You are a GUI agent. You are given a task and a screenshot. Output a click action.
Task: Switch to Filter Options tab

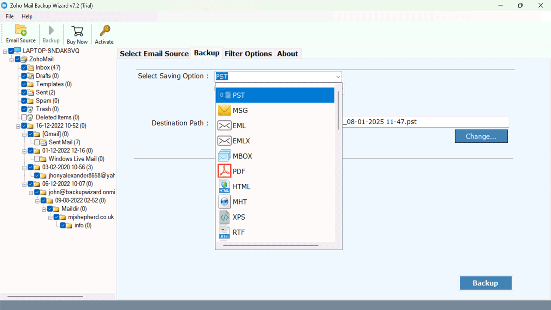tap(248, 53)
